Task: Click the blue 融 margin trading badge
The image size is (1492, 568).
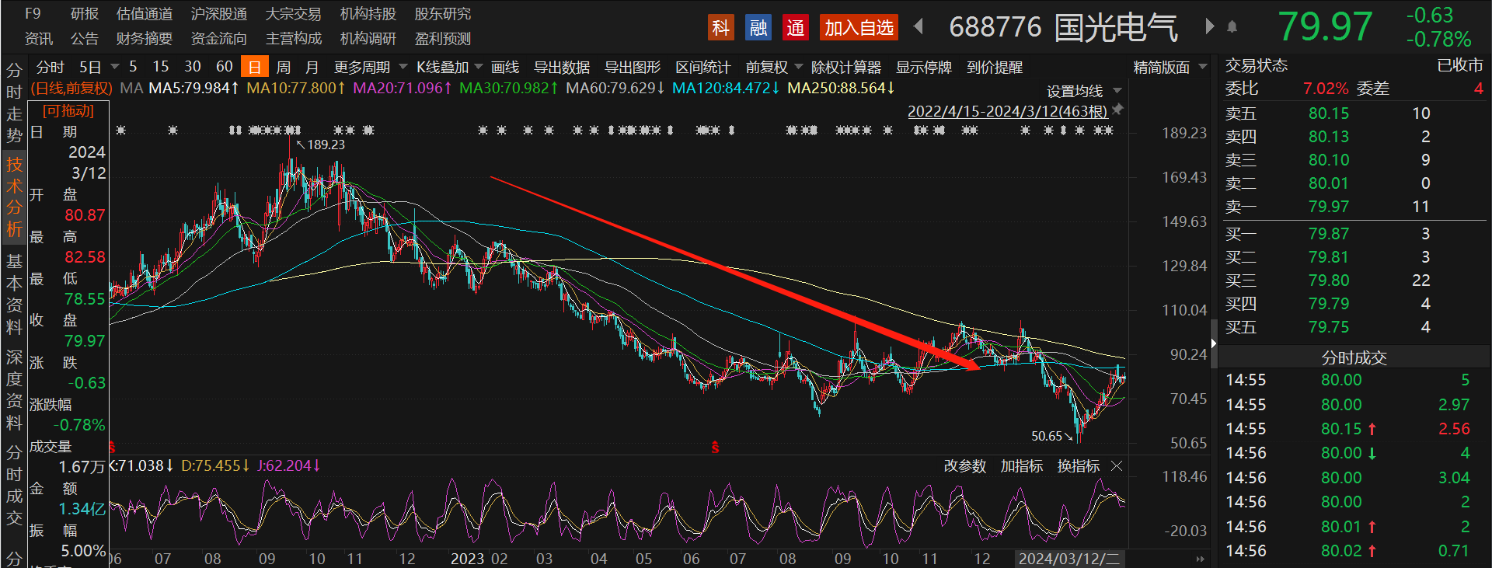Action: 758,28
